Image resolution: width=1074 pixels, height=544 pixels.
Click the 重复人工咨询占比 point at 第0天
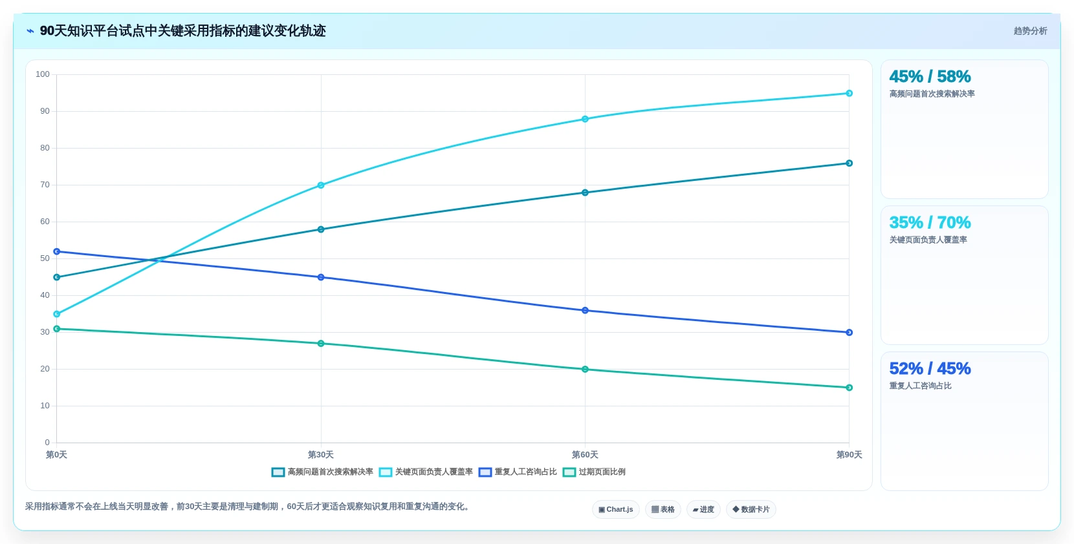coord(57,251)
